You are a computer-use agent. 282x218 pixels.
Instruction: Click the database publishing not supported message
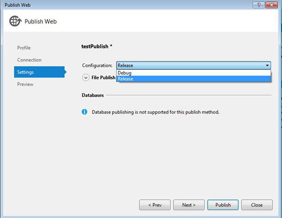tap(155, 112)
